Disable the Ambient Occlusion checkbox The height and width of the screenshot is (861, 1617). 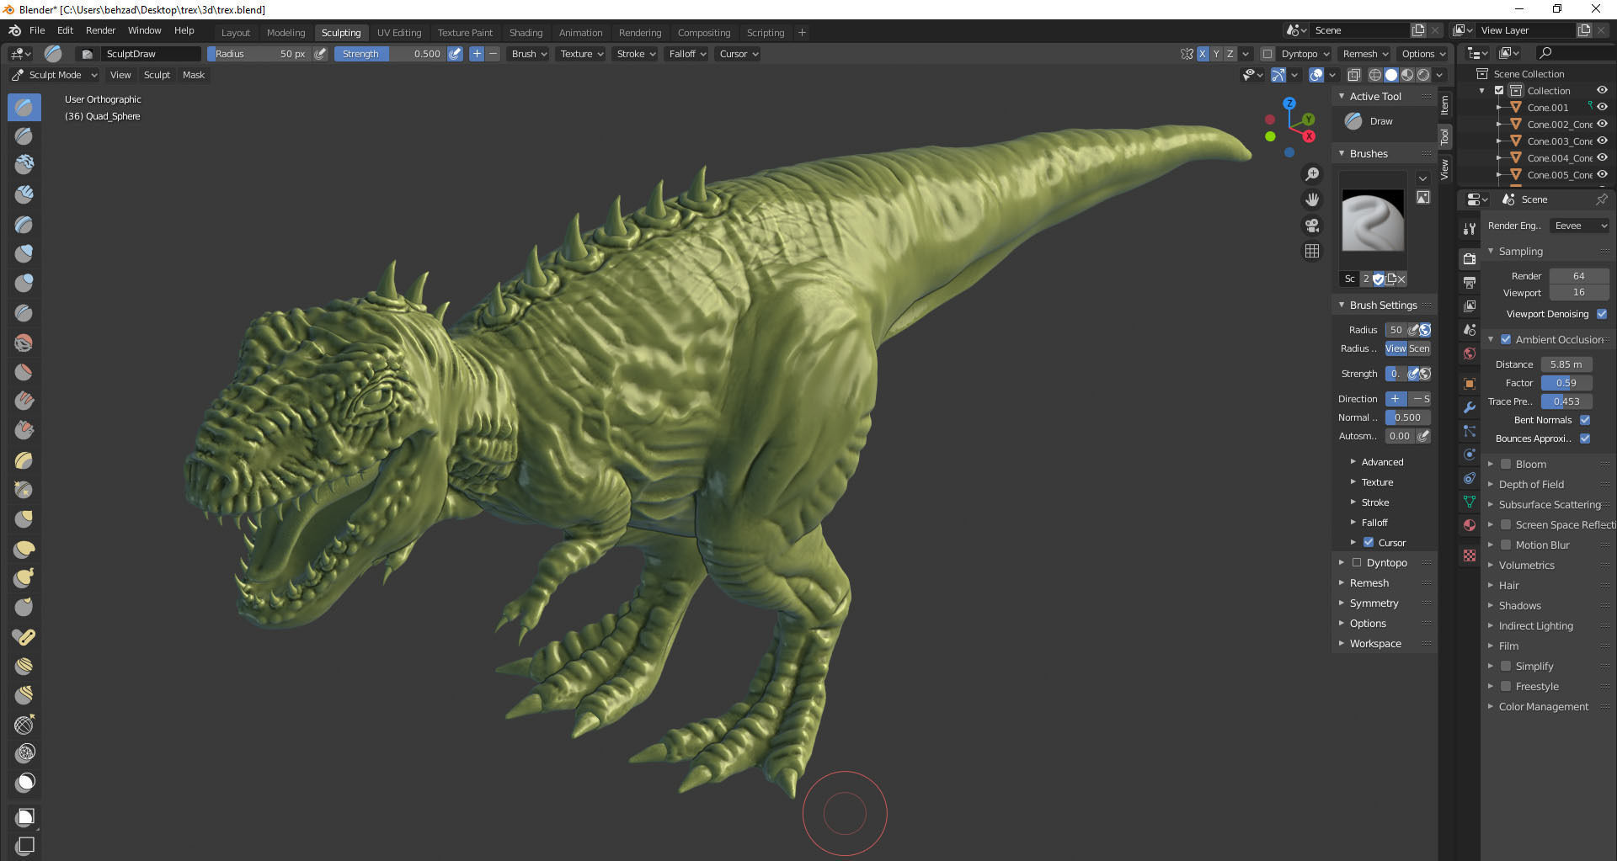click(x=1506, y=339)
